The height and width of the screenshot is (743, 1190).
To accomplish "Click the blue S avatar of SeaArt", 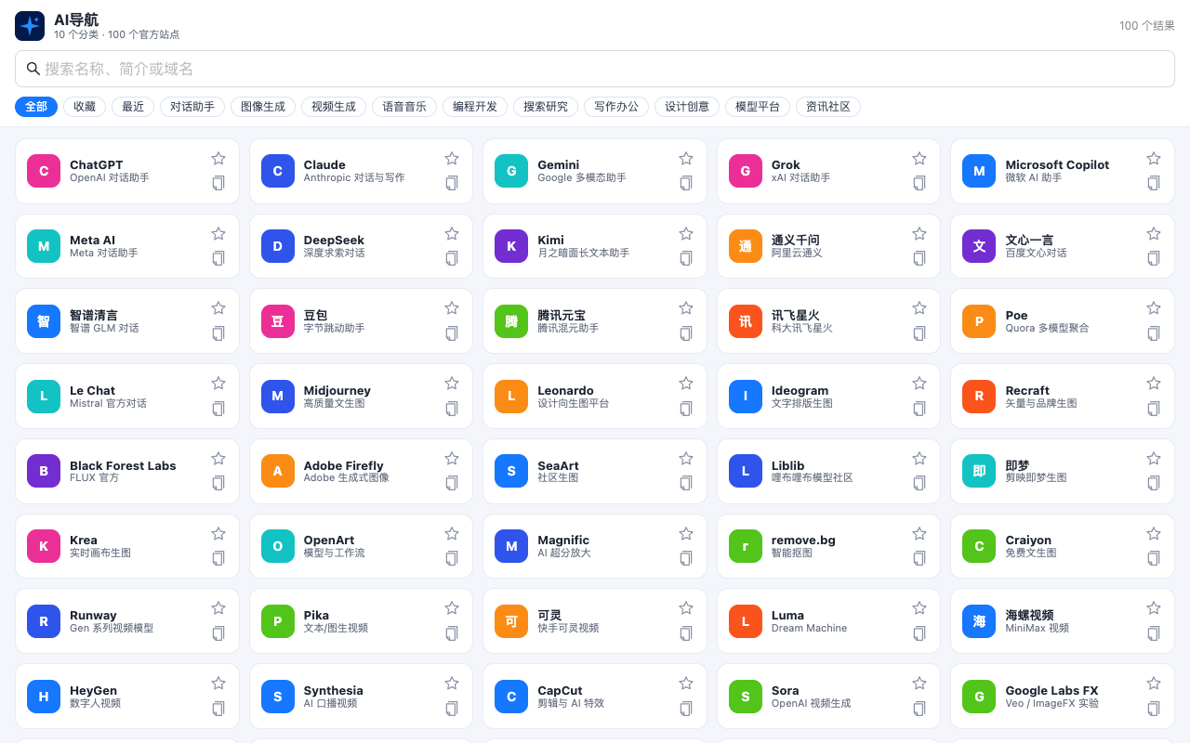I will point(511,471).
